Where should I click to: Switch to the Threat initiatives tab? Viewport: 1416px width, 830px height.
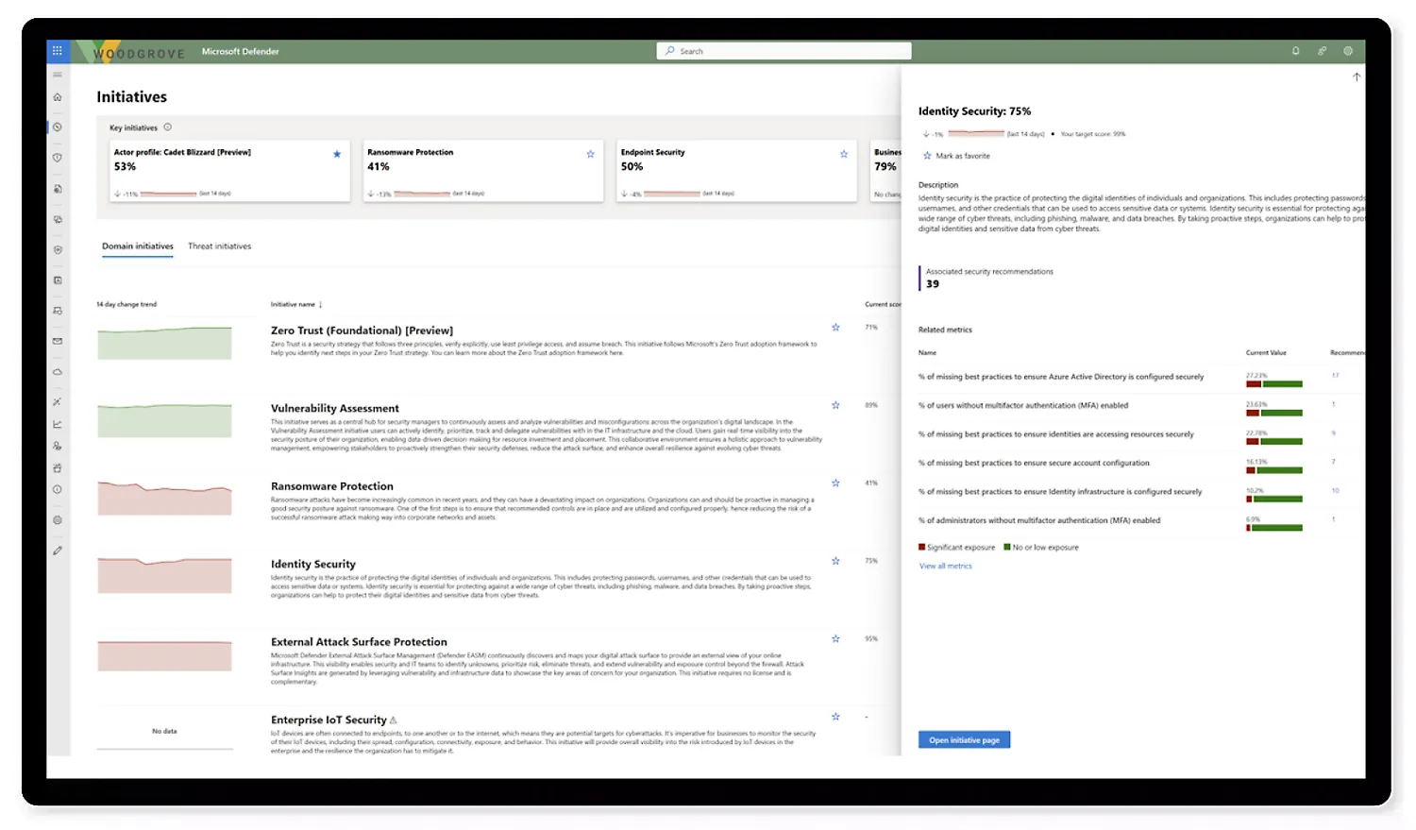(220, 246)
